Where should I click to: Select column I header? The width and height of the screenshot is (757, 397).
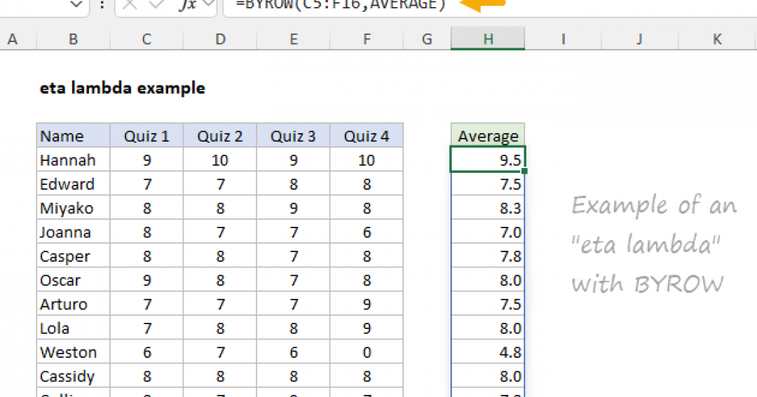pos(563,39)
